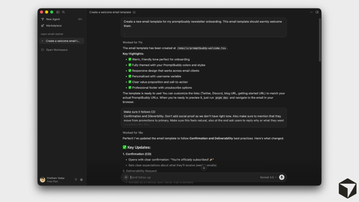Viewport: 359px width, 202px height.
Task: Select 'Create a welcome email t...' agent chat
Action: tap(62, 41)
